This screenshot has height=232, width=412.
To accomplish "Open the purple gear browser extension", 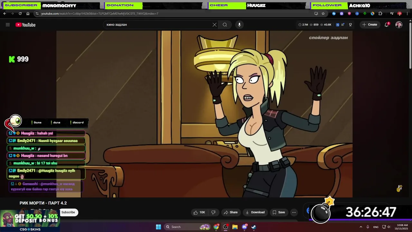I will [342, 14].
